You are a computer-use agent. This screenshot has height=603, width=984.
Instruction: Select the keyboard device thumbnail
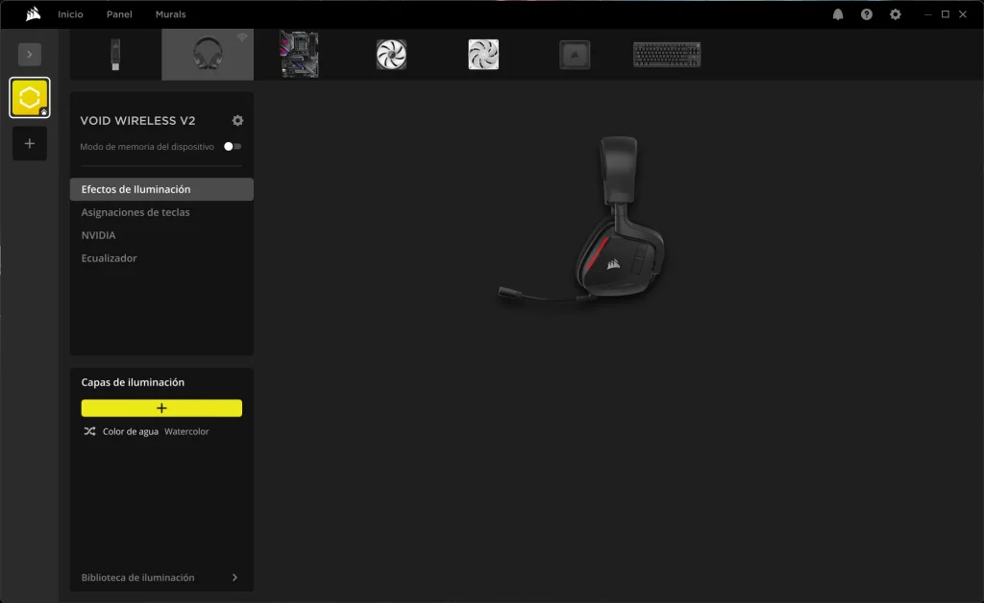pos(667,55)
